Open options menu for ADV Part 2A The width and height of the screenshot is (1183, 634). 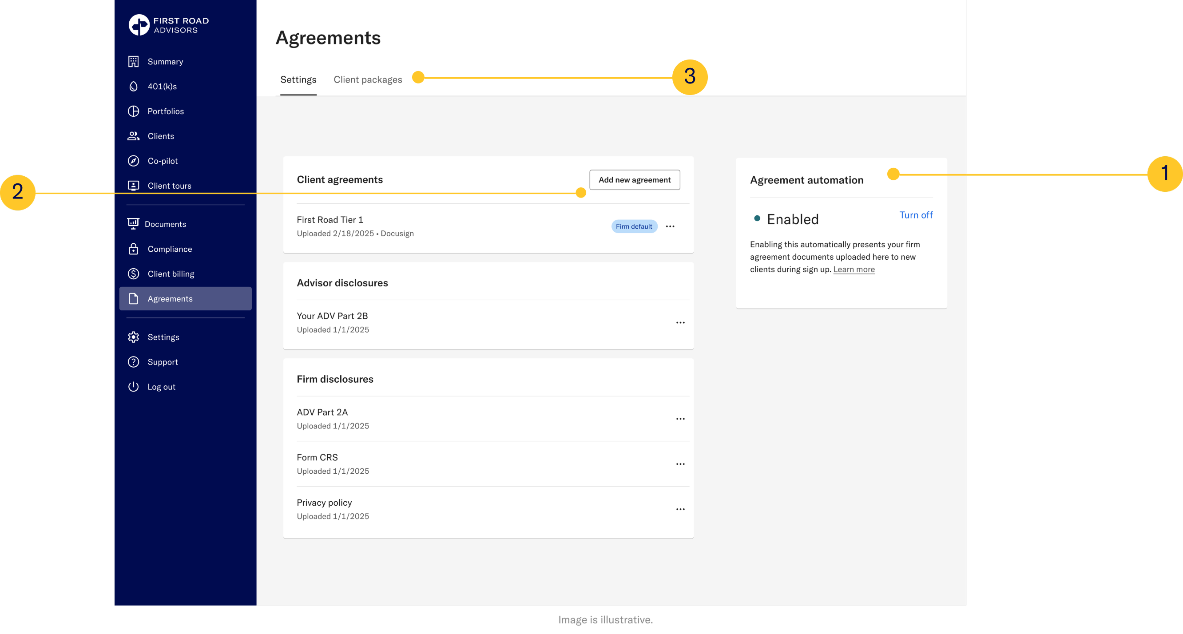(x=680, y=419)
